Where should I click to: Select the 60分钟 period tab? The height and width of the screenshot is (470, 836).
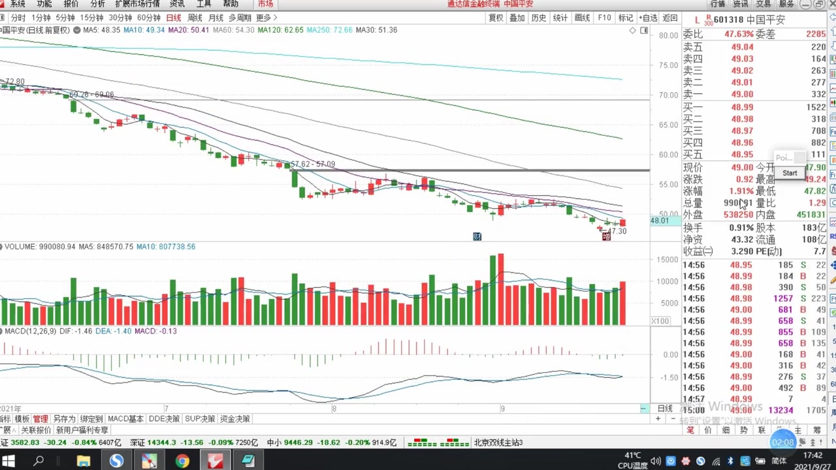[x=149, y=18]
